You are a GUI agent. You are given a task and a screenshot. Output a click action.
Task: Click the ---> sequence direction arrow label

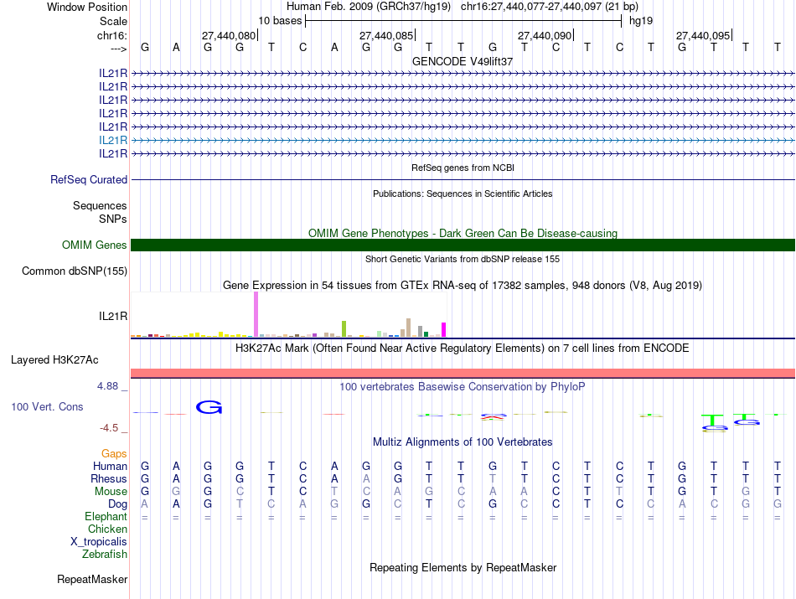point(119,49)
